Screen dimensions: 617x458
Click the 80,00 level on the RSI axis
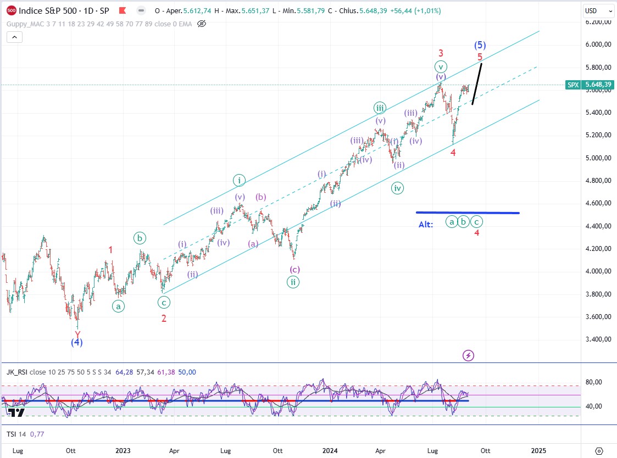tap(594, 382)
